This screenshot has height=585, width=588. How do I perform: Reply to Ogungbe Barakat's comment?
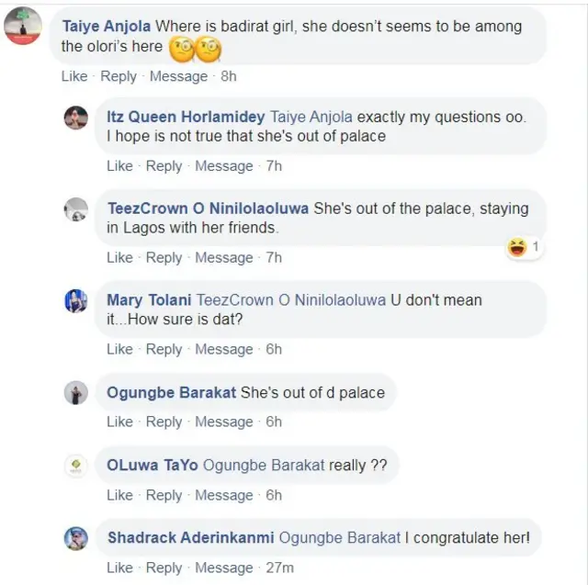pos(164,422)
